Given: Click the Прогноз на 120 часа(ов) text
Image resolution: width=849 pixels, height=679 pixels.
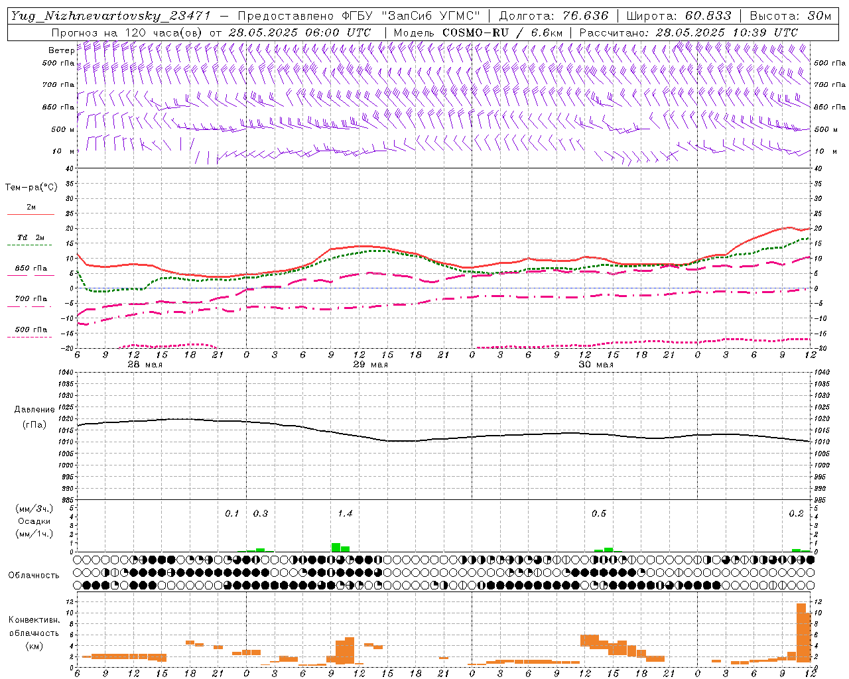Looking at the screenshot, I should (x=127, y=32).
